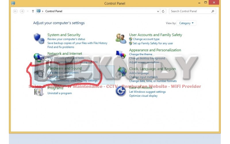The image size is (230, 144).
Task: Open the Ease of Access icon
Action: tap(120, 91)
